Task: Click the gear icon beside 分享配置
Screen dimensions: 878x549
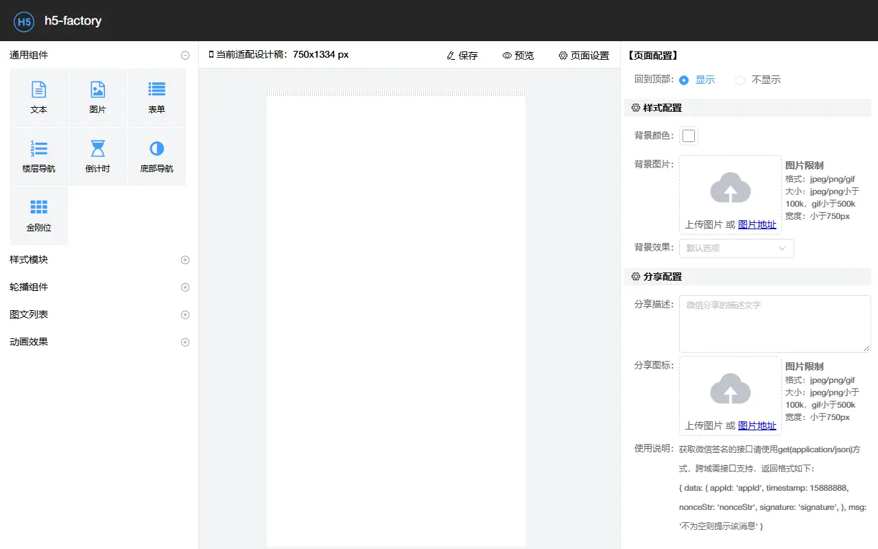Action: point(636,277)
